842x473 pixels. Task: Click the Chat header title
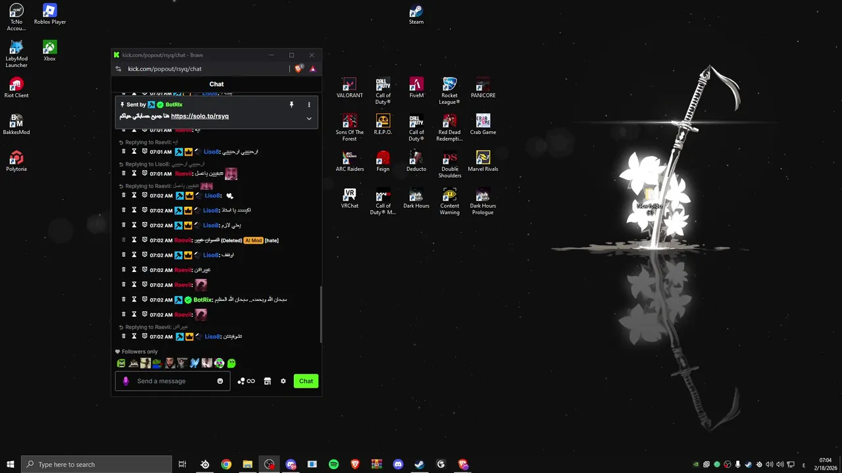pos(216,84)
